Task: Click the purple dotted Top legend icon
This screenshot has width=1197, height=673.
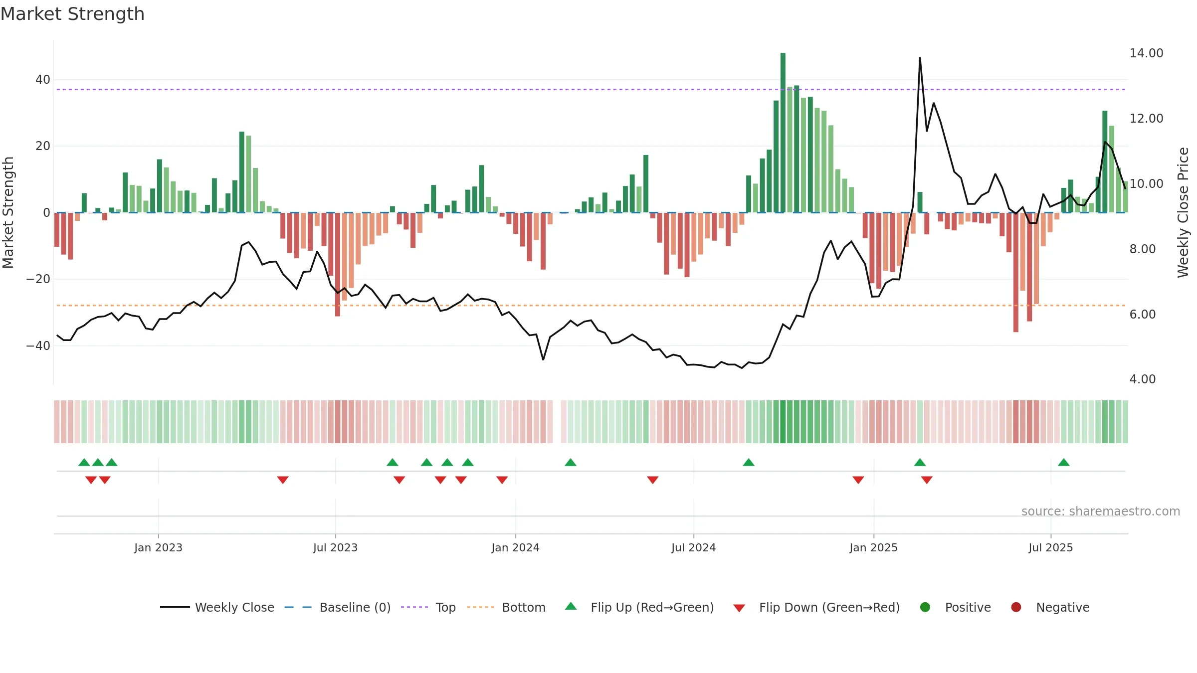Action: click(x=414, y=607)
